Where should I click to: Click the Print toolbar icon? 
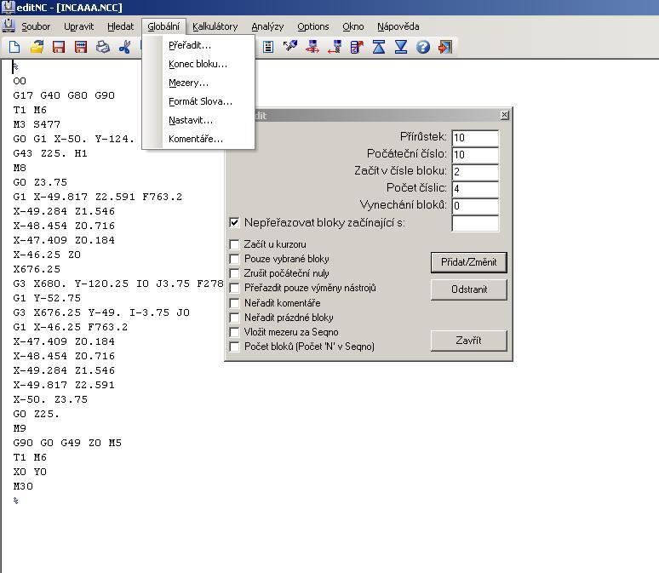point(103,48)
